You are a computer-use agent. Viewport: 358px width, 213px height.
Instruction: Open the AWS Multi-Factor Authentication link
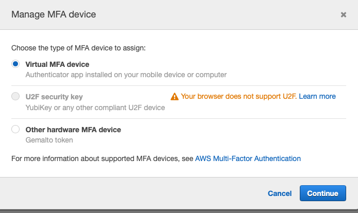pos(248,158)
